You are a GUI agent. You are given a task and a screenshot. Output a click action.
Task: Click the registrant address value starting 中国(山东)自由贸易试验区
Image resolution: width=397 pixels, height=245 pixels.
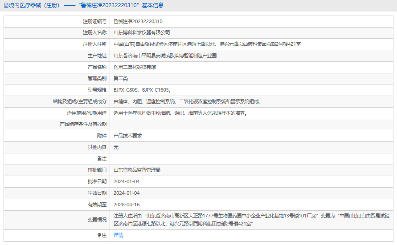207,44
